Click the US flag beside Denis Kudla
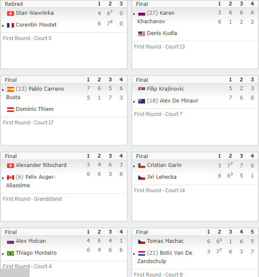The height and width of the screenshot is (277, 259). (x=141, y=34)
